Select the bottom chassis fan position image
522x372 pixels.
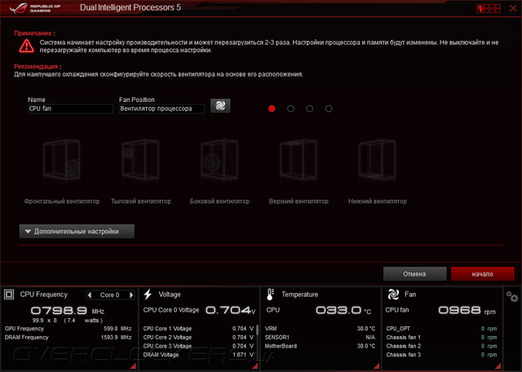coord(377,160)
